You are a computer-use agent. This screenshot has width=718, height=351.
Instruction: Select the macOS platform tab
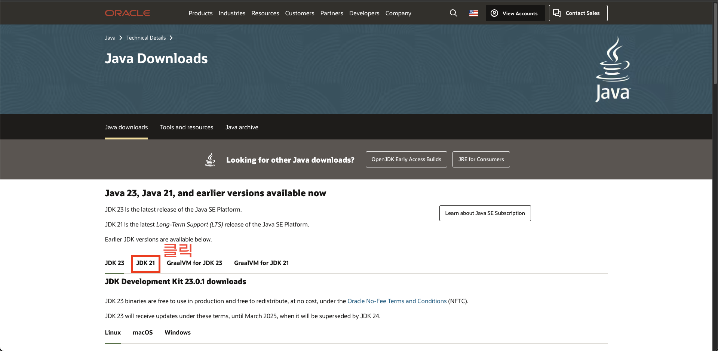pyautogui.click(x=142, y=332)
